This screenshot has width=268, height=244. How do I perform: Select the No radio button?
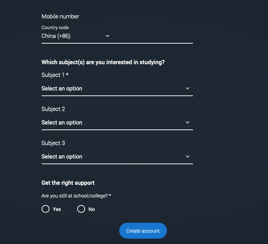coord(81,209)
